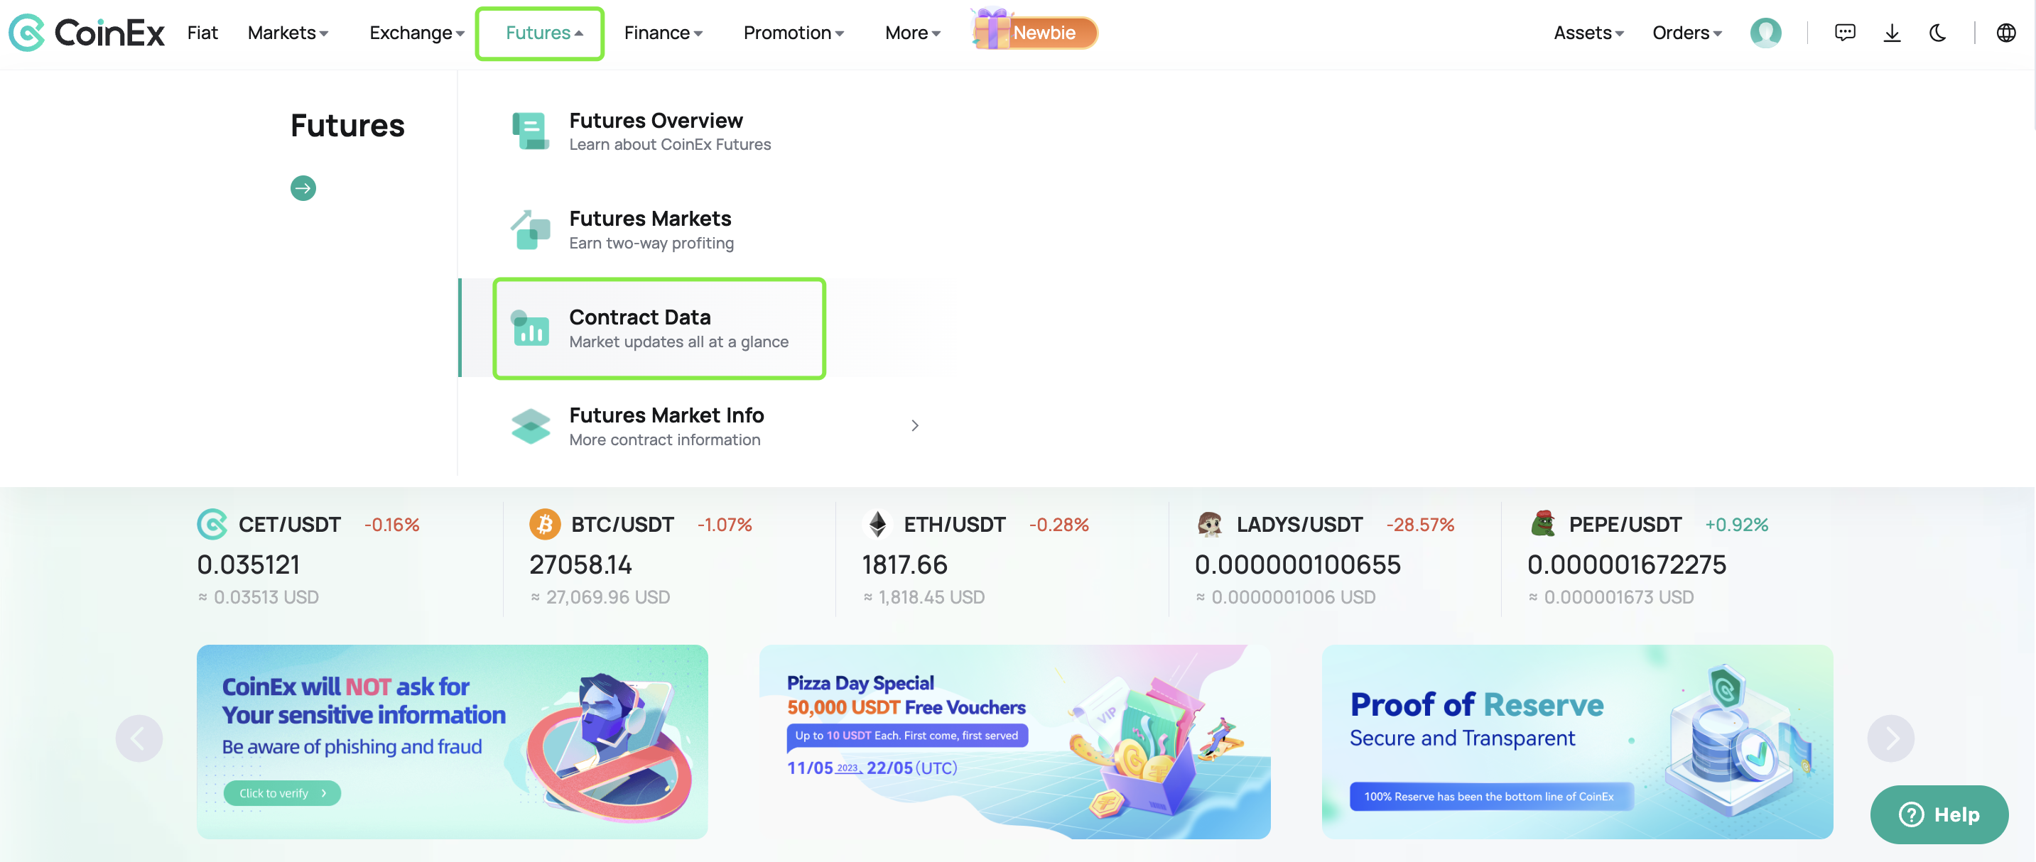Click the green arrow under Futures heading
The image size is (2036, 862).
pyautogui.click(x=303, y=188)
